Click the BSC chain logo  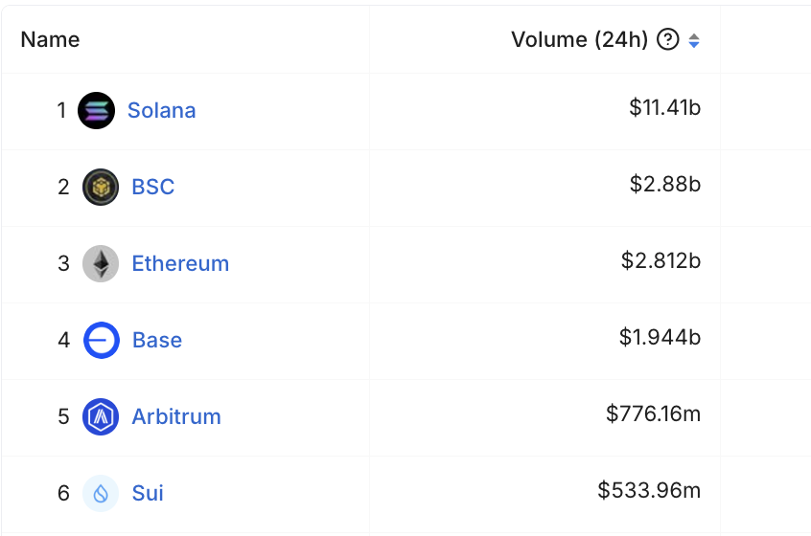coord(101,187)
